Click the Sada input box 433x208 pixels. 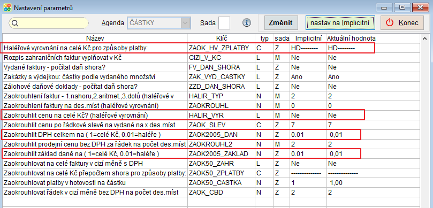224,23
